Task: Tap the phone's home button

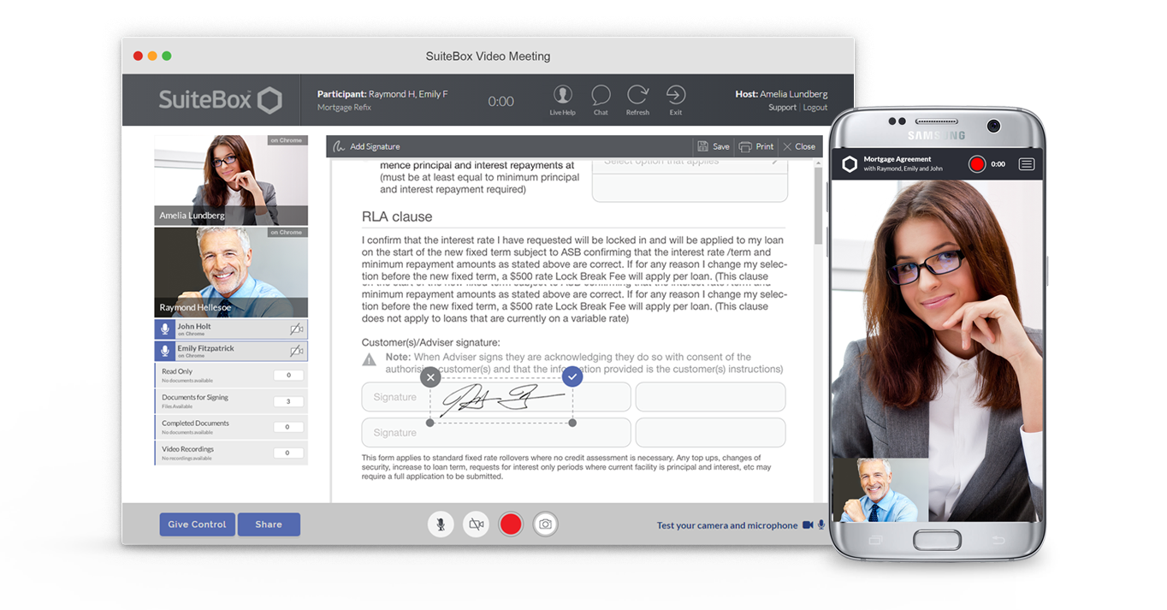Action: point(937,540)
